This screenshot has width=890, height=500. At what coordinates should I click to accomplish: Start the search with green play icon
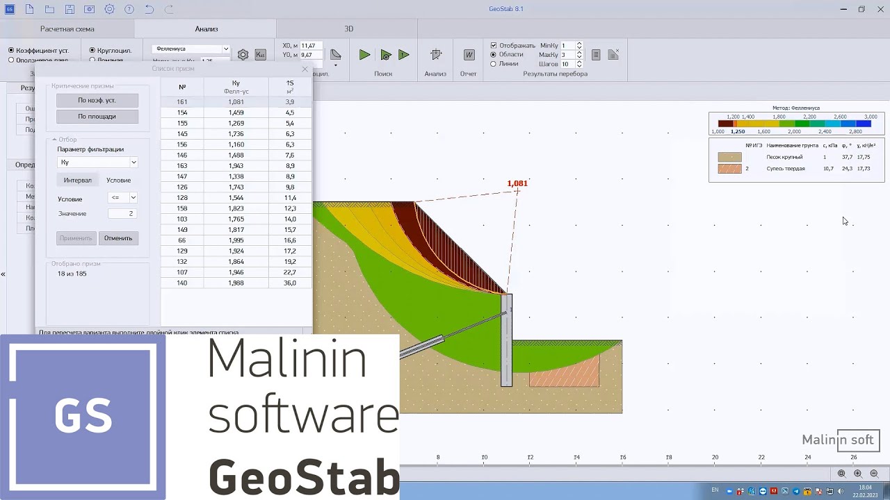tap(364, 55)
